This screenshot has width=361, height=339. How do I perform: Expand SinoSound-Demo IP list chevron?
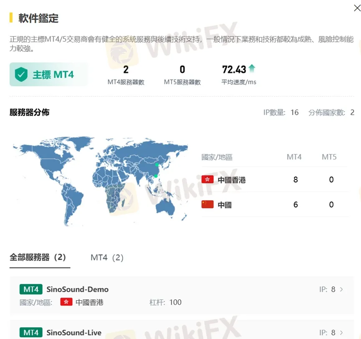click(341, 289)
